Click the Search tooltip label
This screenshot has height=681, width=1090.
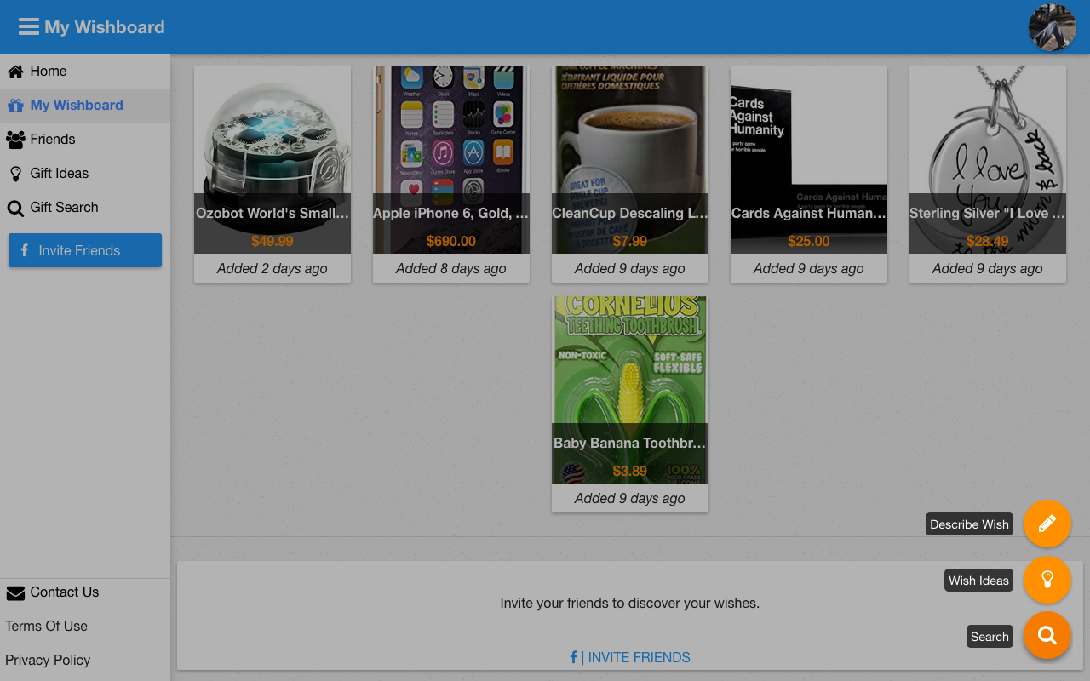click(x=990, y=637)
